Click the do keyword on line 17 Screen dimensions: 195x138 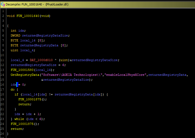[x=13, y=89]
